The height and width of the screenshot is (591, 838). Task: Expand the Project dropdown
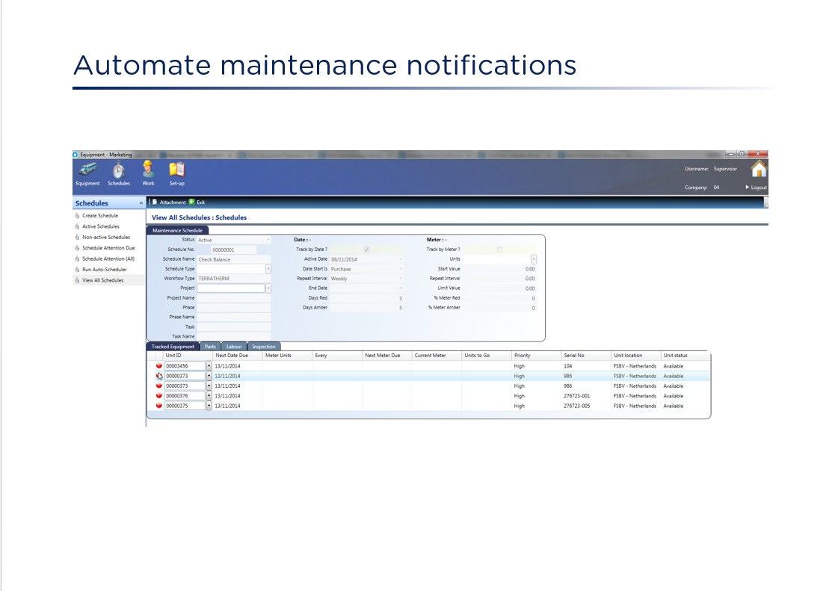[268, 288]
